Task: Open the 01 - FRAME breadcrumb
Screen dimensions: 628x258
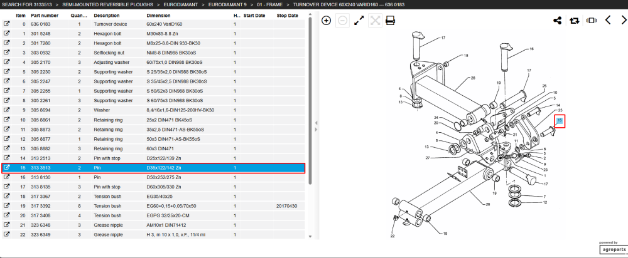Action: coord(269,4)
